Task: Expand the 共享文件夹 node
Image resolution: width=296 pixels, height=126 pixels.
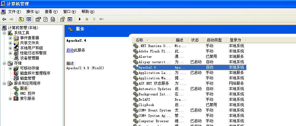Action: [10, 43]
